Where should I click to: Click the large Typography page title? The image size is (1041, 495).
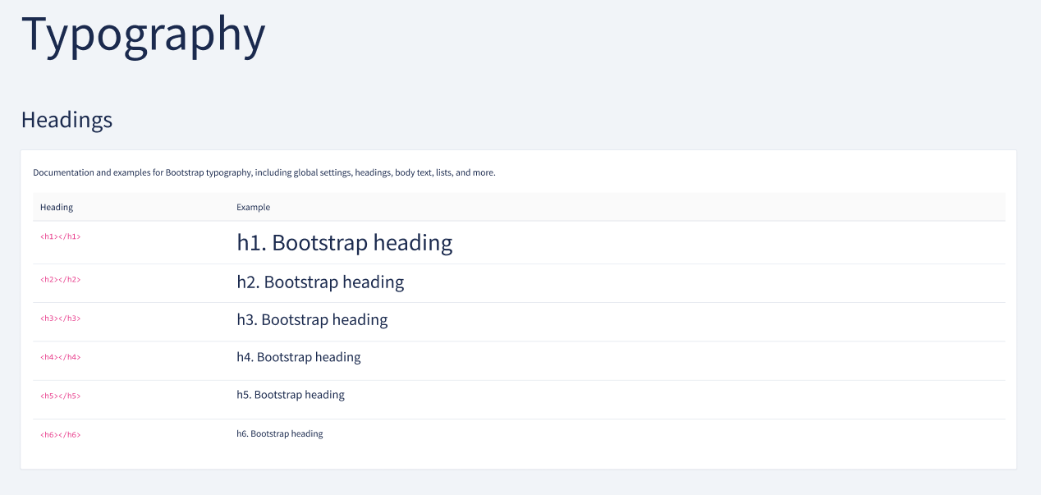point(144,34)
